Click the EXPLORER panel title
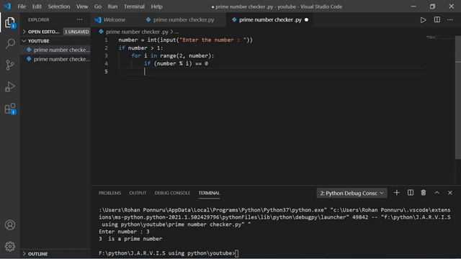Viewport: 461px width, 259px height. click(38, 19)
